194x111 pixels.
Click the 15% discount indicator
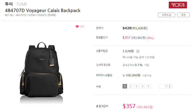[150, 38]
